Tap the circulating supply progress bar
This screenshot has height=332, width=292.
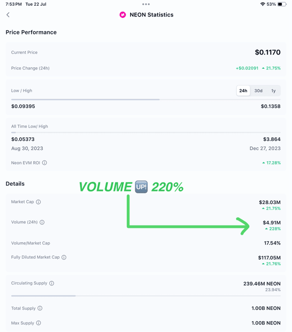point(146,296)
